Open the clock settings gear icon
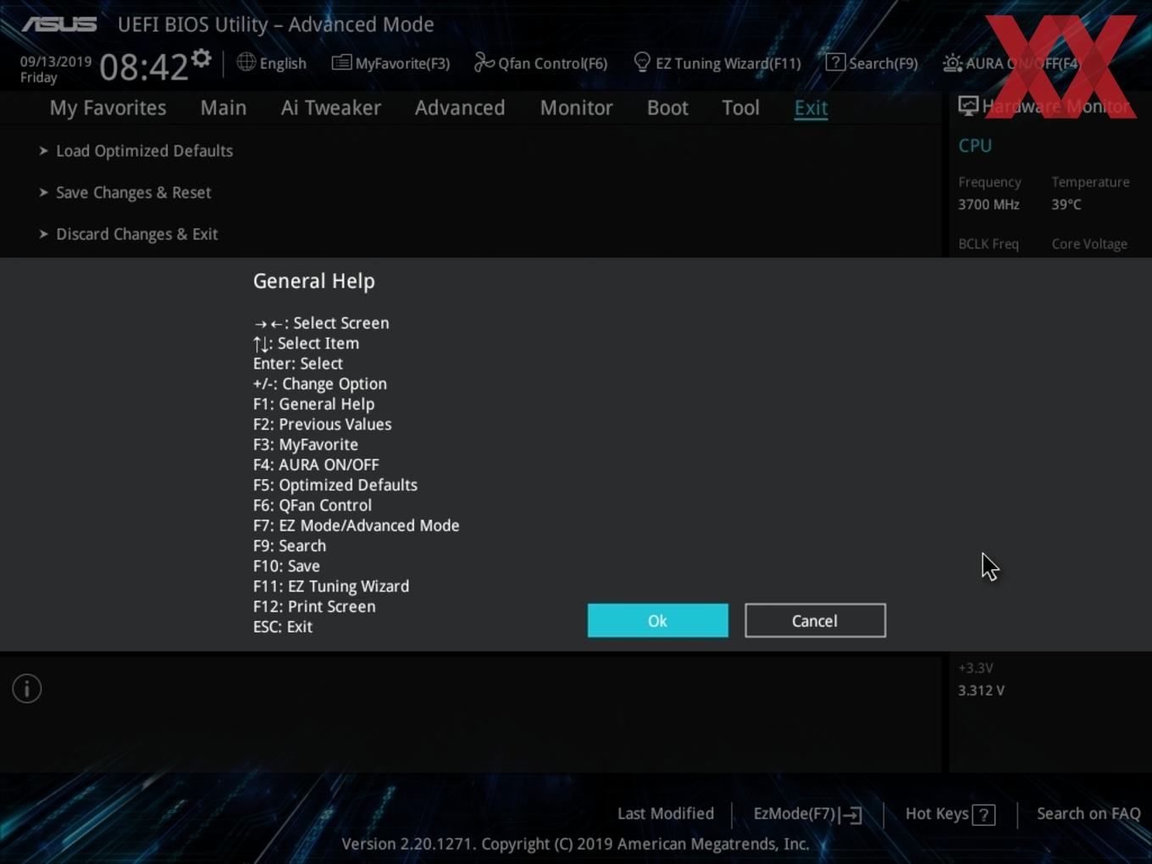1152x864 pixels. coord(201,58)
